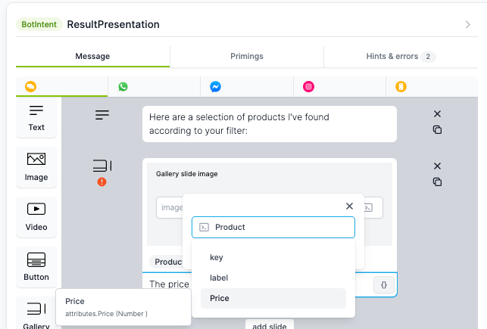Delete the gallery message block
The width and height of the screenshot is (487, 329).
(x=437, y=166)
